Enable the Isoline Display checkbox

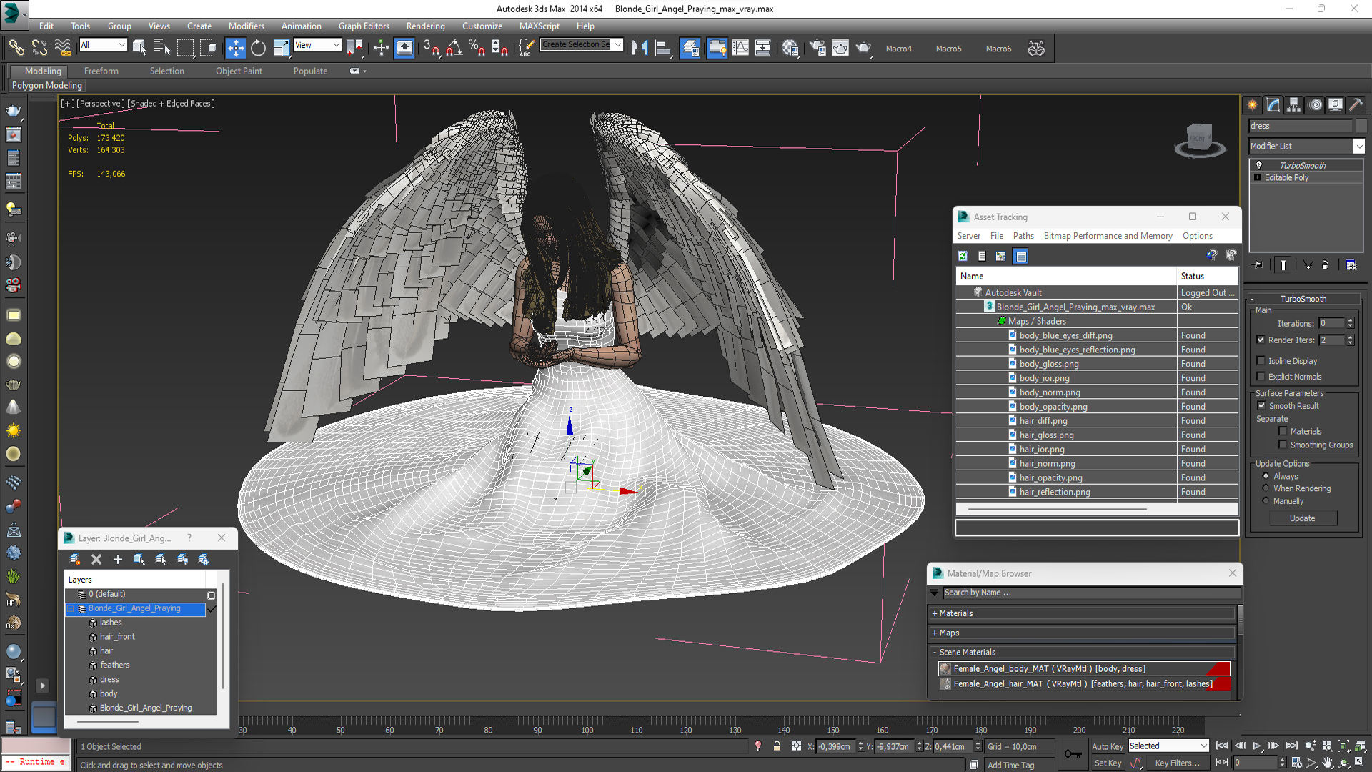coord(1261,361)
